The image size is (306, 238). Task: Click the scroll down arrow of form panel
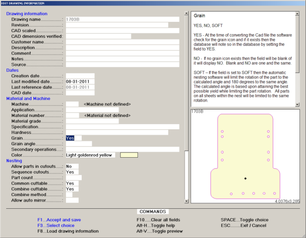pos(187,201)
